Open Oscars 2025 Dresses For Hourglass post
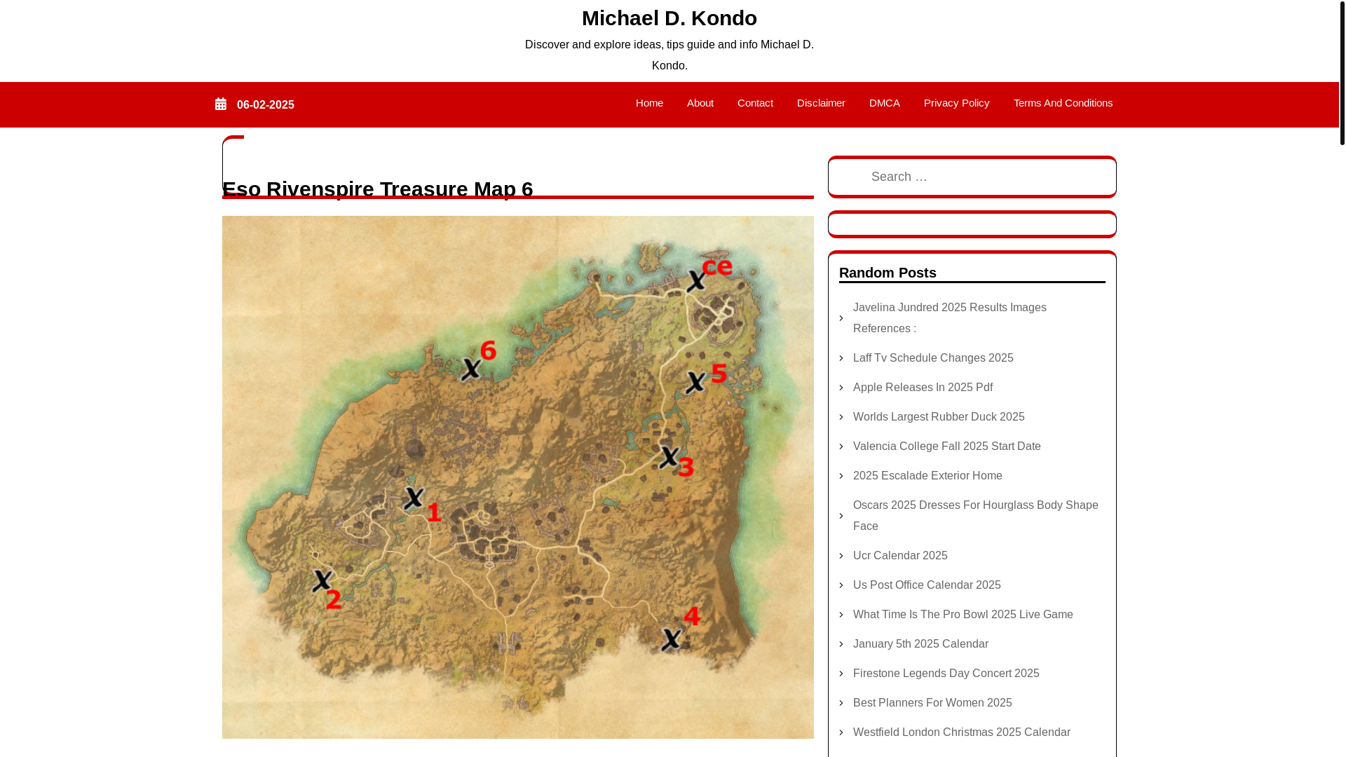Viewport: 1346px width, 757px height. coord(975,516)
